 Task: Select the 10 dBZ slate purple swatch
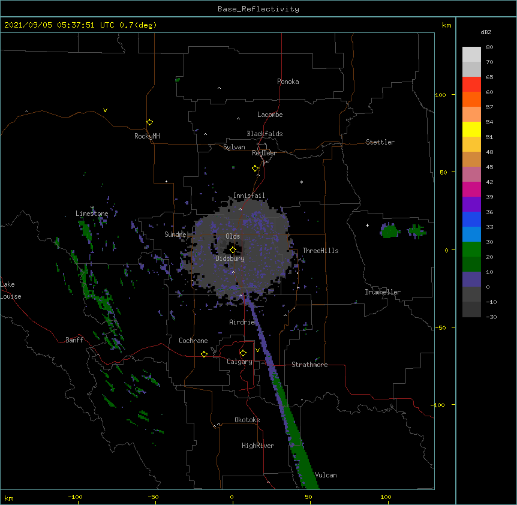(471, 279)
